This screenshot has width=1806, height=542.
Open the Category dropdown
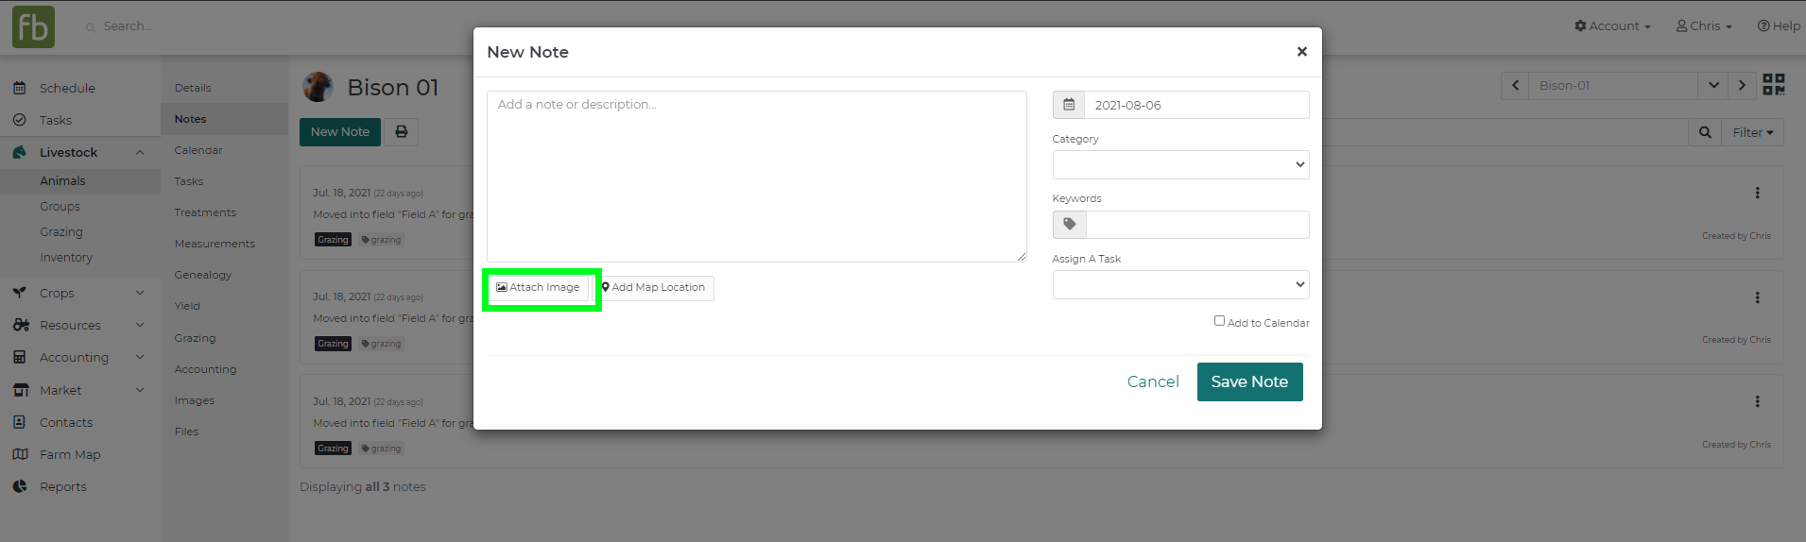tap(1180, 164)
